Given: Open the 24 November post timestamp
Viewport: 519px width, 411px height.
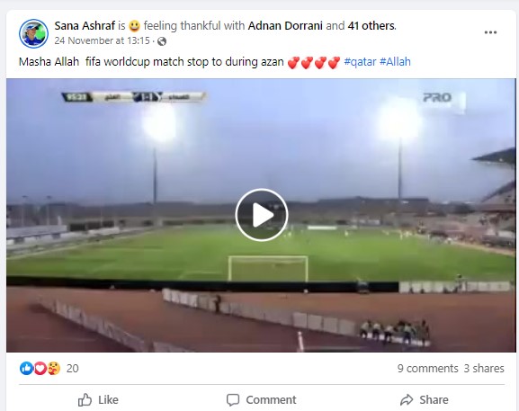Looking at the screenshot, I should coord(103,40).
